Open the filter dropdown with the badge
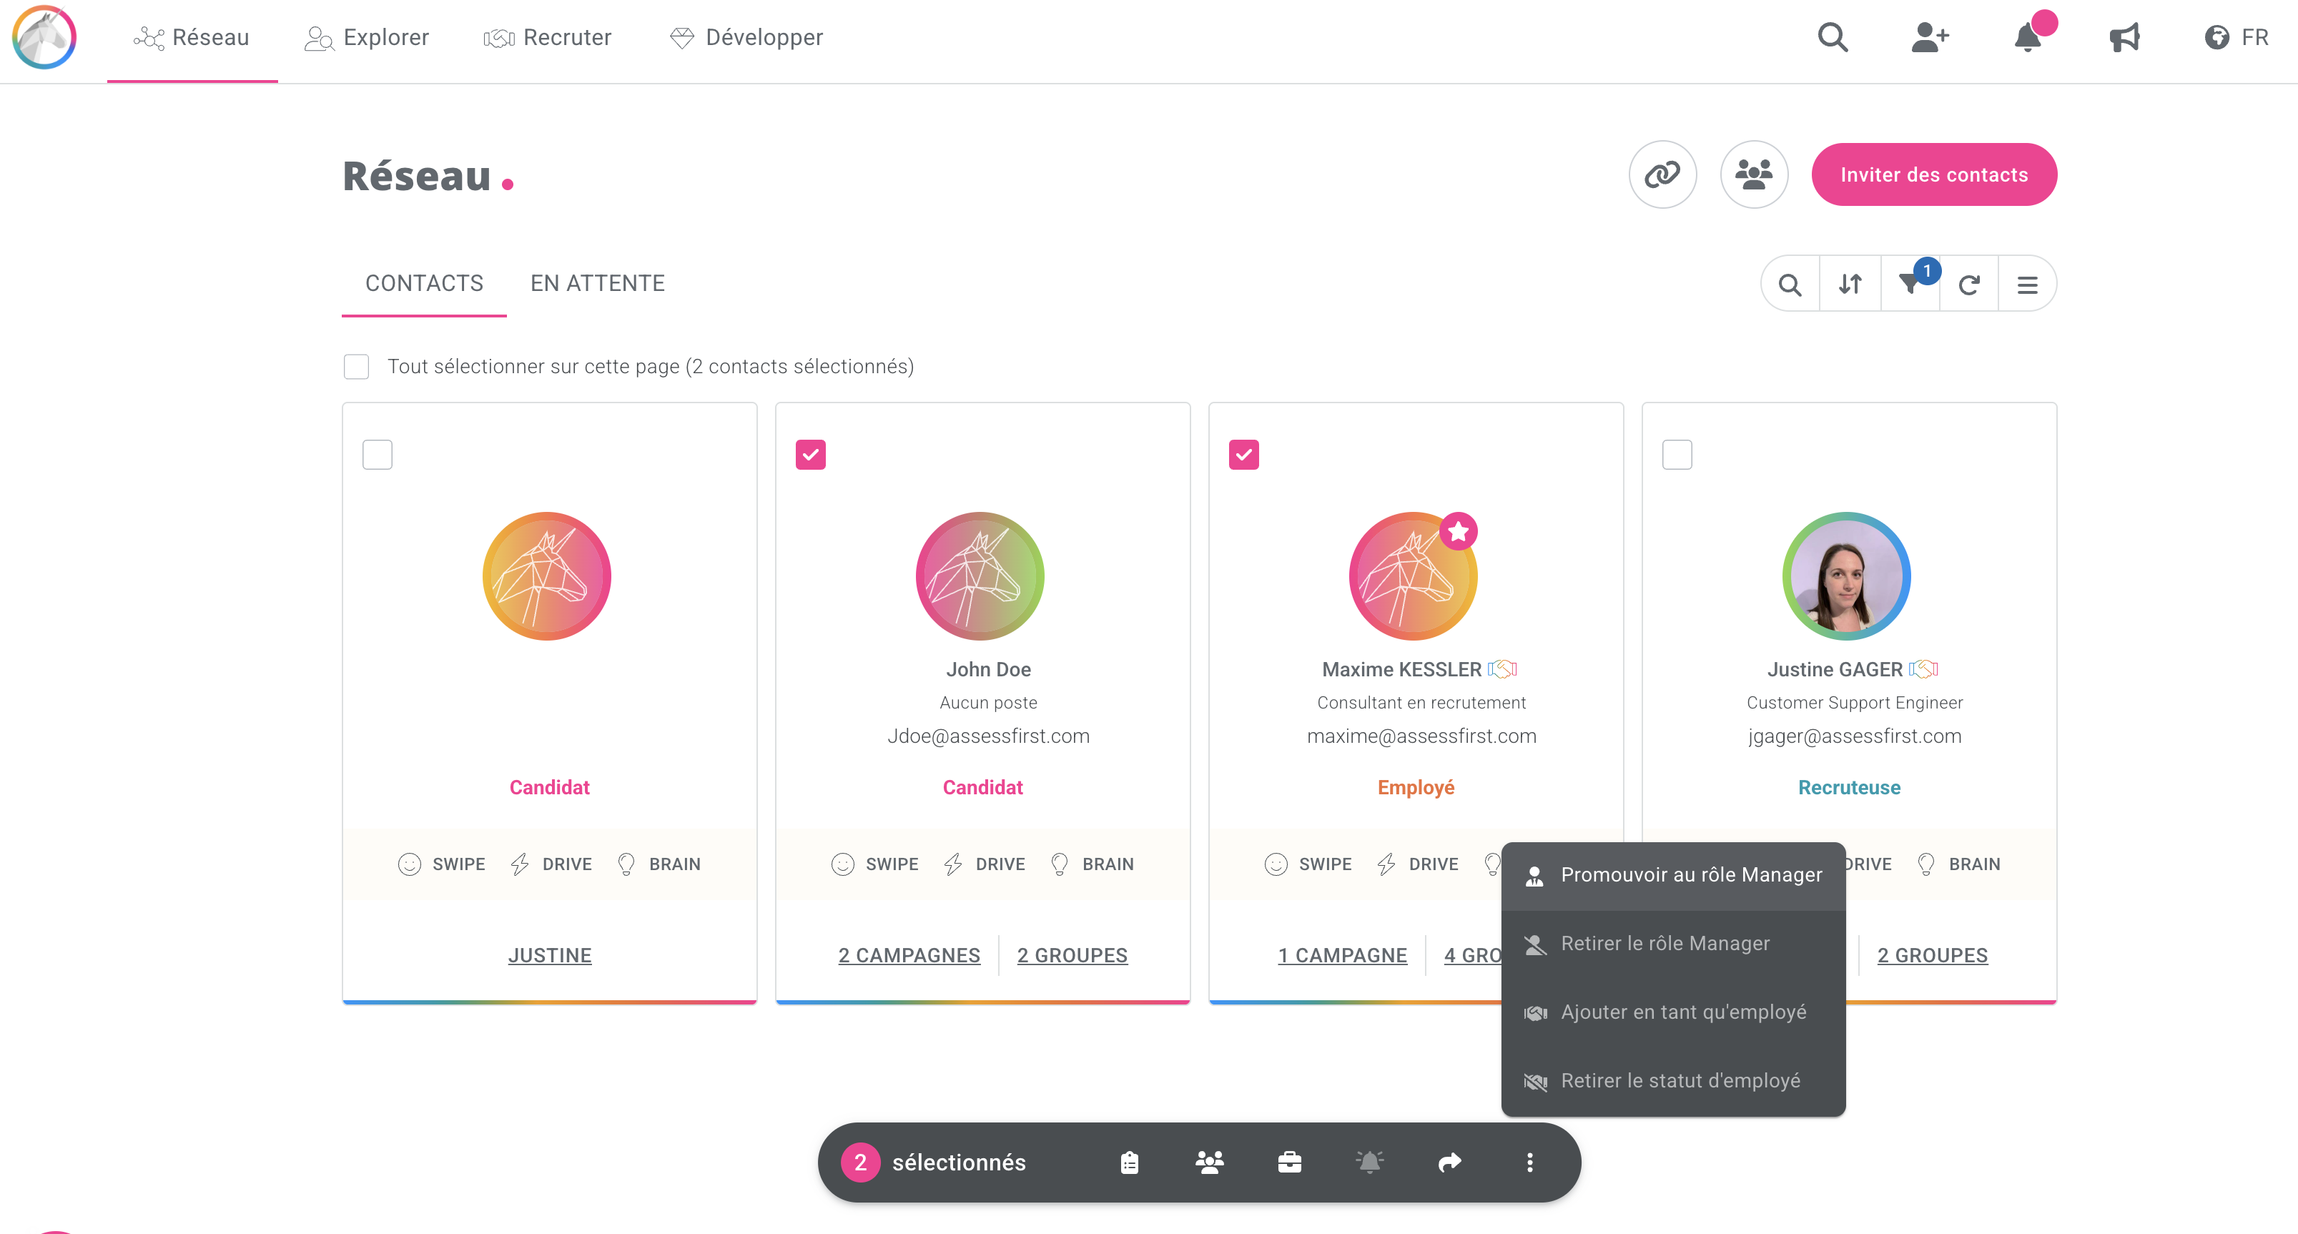The width and height of the screenshot is (2298, 1234). click(1910, 285)
